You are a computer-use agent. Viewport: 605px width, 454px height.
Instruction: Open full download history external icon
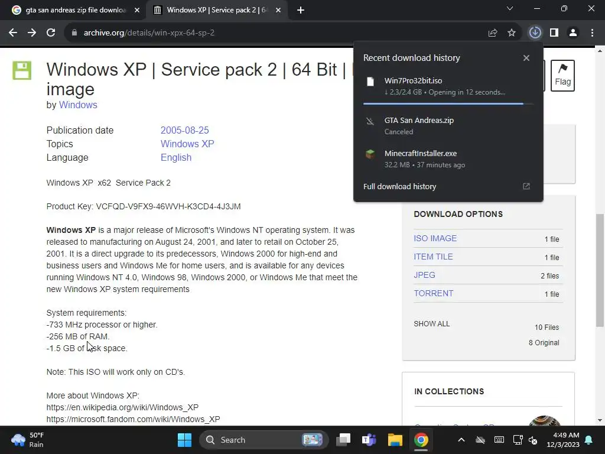point(526,186)
